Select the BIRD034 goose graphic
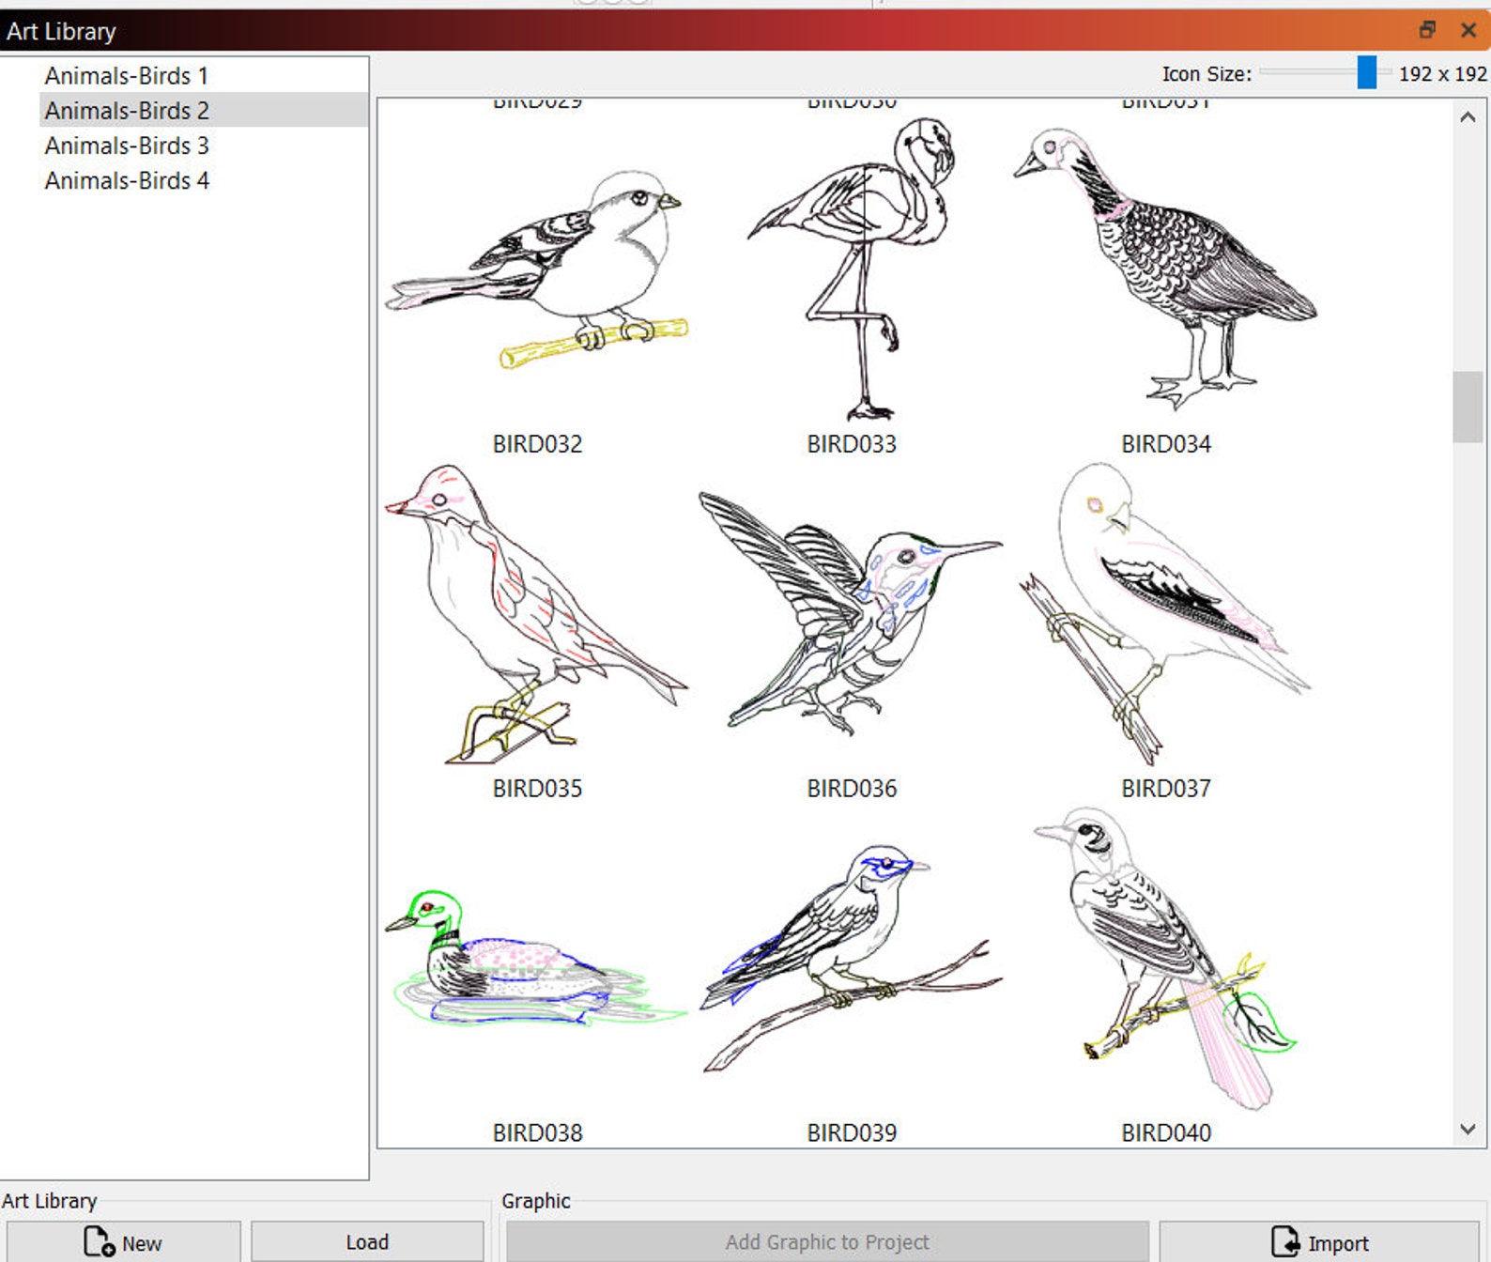Screen dimensions: 1491x1262 [x=1165, y=269]
